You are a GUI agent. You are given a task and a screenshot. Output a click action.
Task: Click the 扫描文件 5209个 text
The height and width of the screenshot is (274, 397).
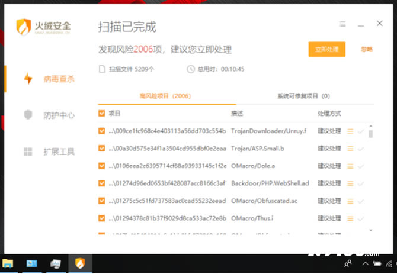pos(131,69)
